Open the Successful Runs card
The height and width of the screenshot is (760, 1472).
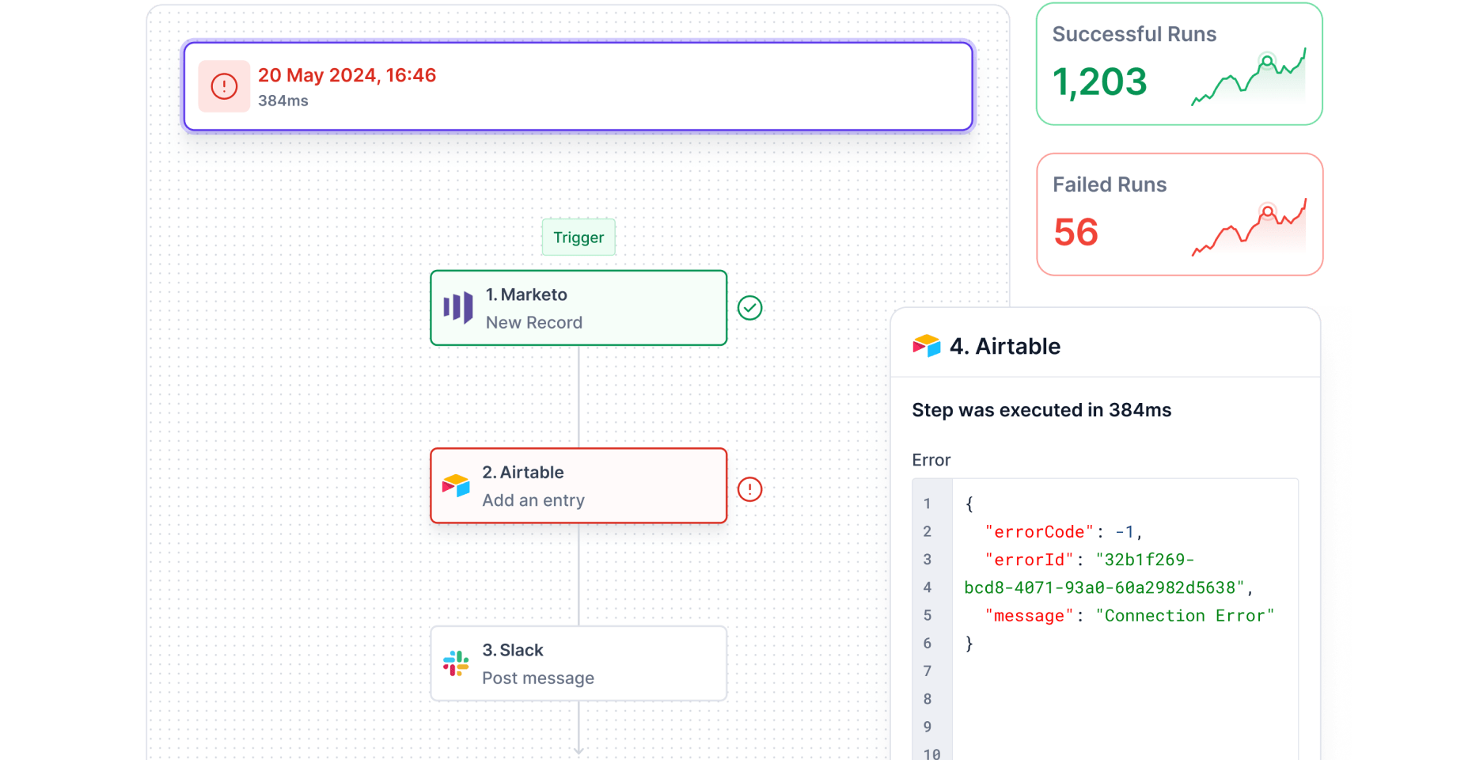tap(1179, 63)
